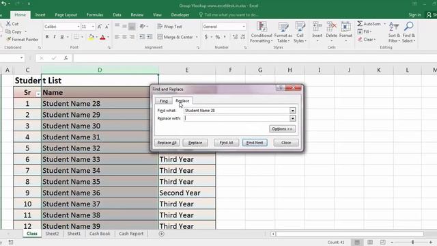Increase indent in the Alignment group
Image resolution: width=437 pixels, height=246 pixels.
point(150,37)
